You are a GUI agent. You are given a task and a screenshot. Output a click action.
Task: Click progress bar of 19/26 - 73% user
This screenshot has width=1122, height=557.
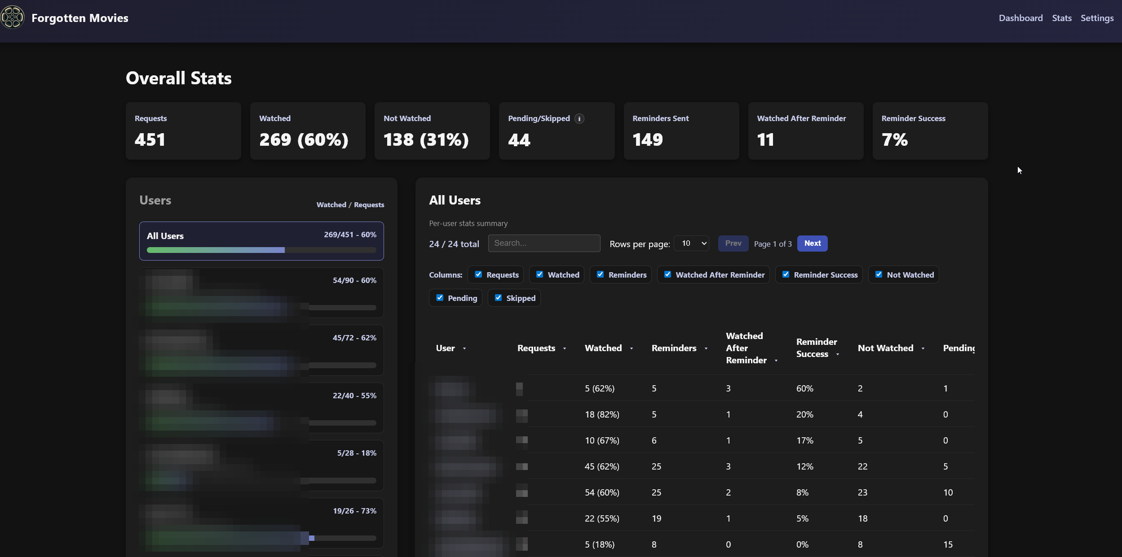pyautogui.click(x=261, y=538)
